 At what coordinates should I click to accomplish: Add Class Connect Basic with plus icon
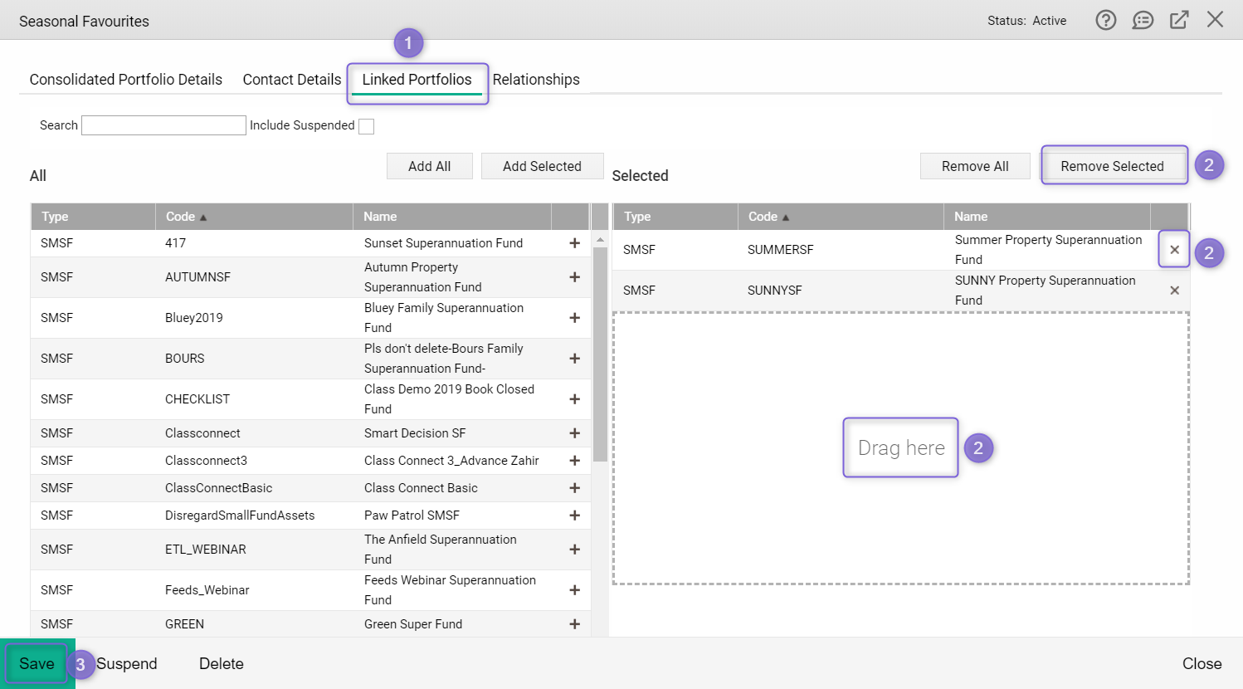click(x=574, y=488)
